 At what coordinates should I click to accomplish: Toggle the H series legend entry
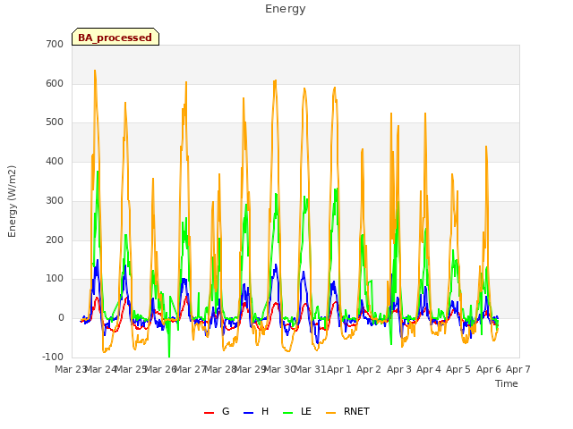(256, 411)
